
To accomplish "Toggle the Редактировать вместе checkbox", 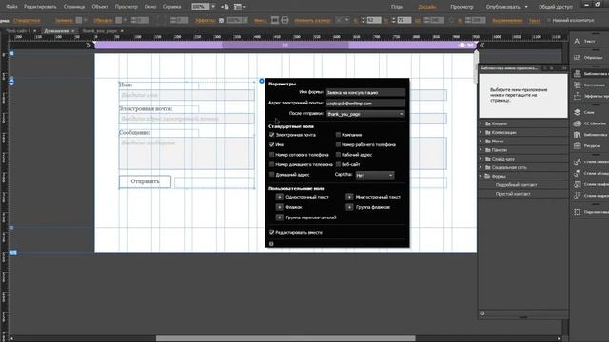I will pyautogui.click(x=271, y=232).
